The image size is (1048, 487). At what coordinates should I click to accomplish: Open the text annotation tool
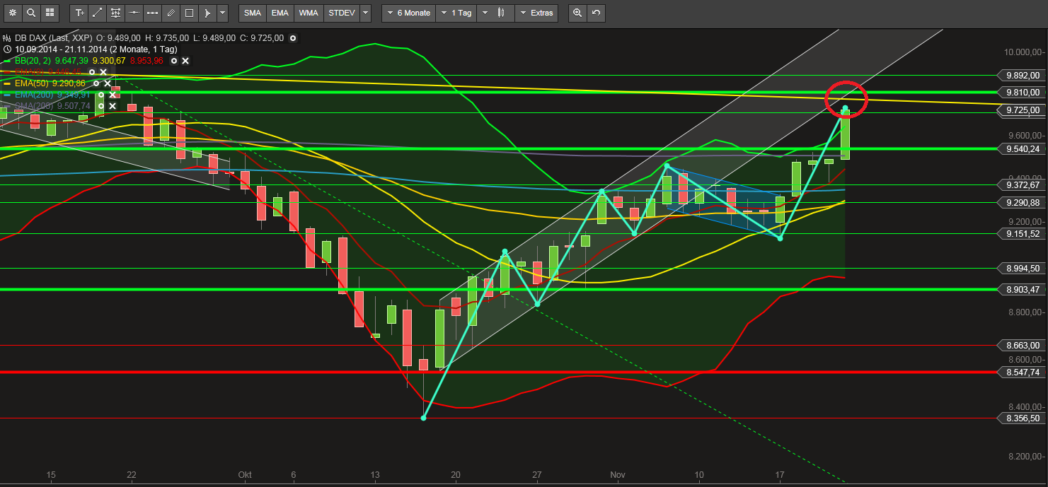tap(79, 13)
